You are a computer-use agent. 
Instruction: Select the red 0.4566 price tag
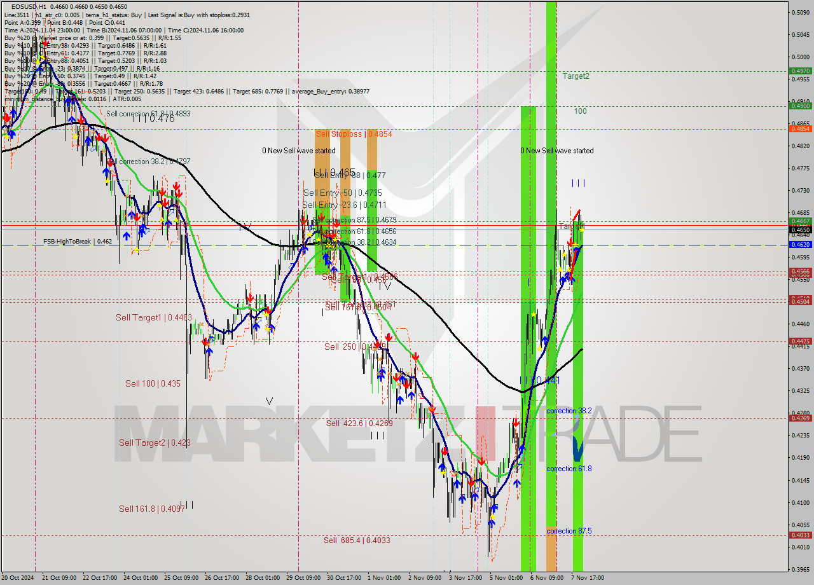pos(800,272)
